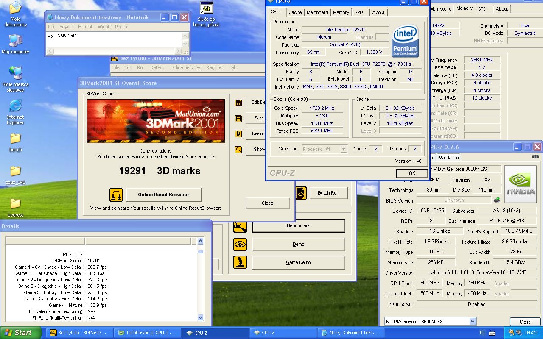This screenshot has height=339, width=543.
Task: Click the icon beside Batch Run
Action: (301, 193)
